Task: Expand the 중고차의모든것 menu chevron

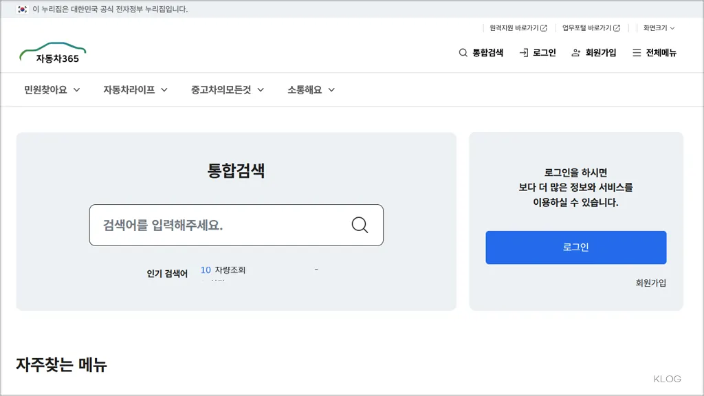Action: (x=260, y=89)
